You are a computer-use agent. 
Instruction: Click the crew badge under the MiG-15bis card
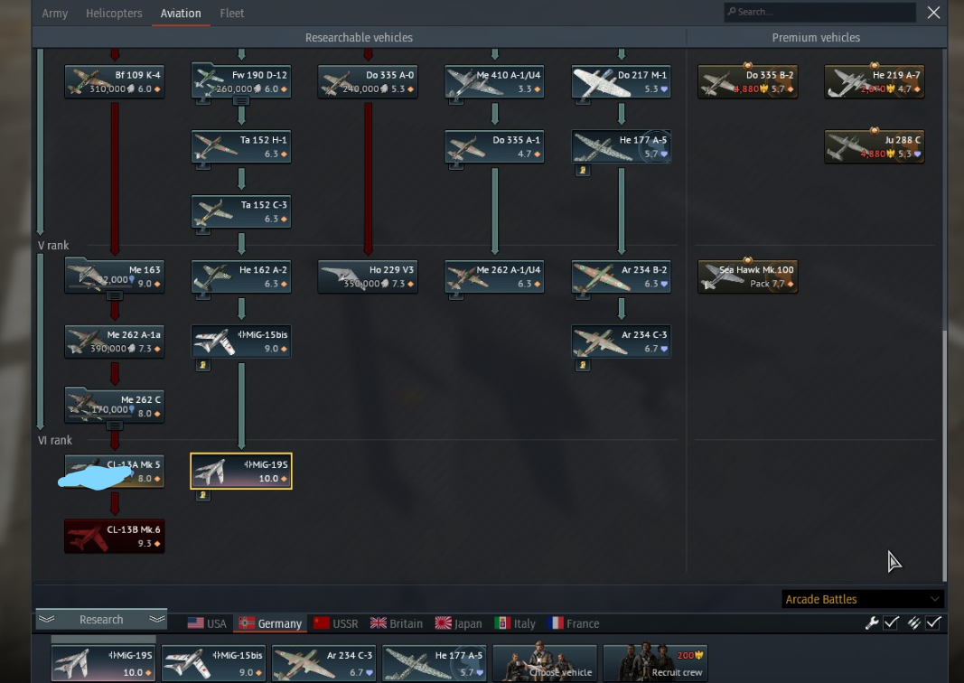(x=203, y=365)
